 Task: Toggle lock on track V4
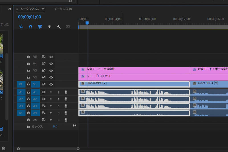coord(28,63)
